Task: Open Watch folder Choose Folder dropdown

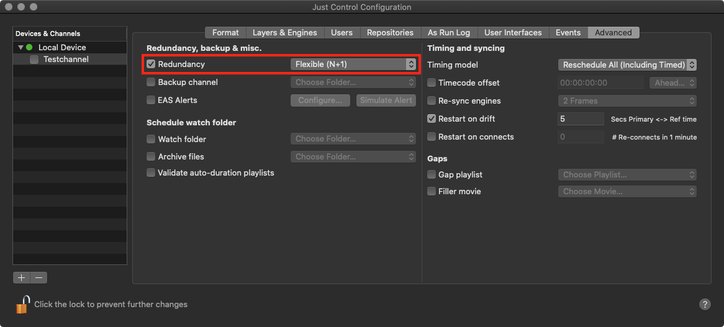Action: point(353,139)
